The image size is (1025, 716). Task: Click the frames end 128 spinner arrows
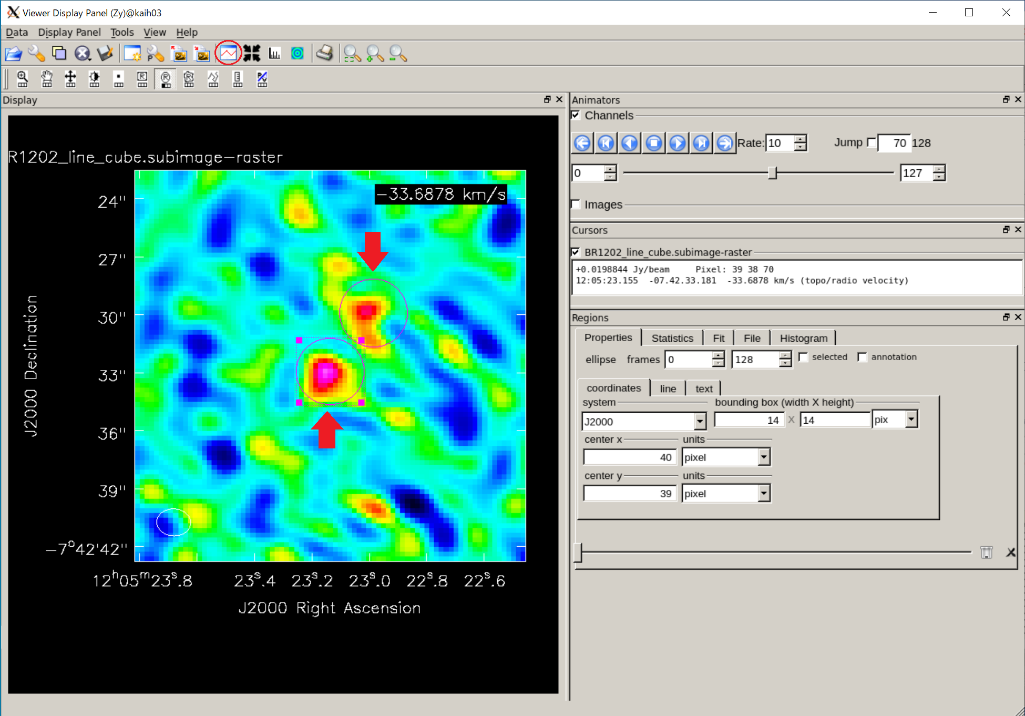tap(785, 359)
